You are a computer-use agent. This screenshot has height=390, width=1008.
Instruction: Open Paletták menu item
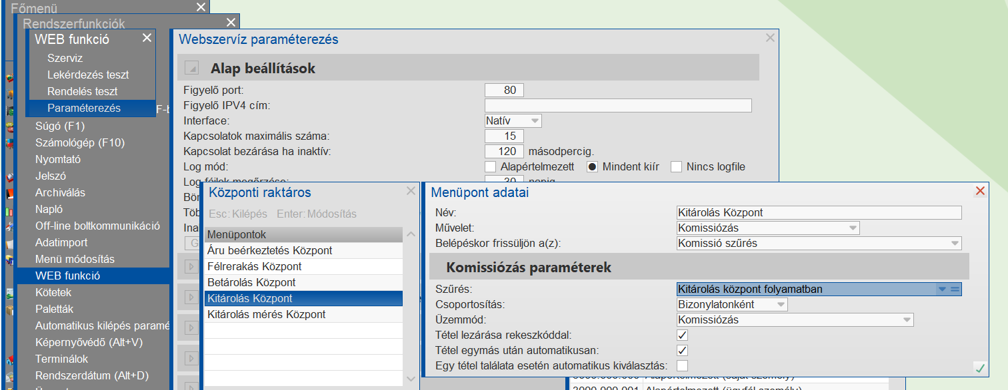click(55, 309)
